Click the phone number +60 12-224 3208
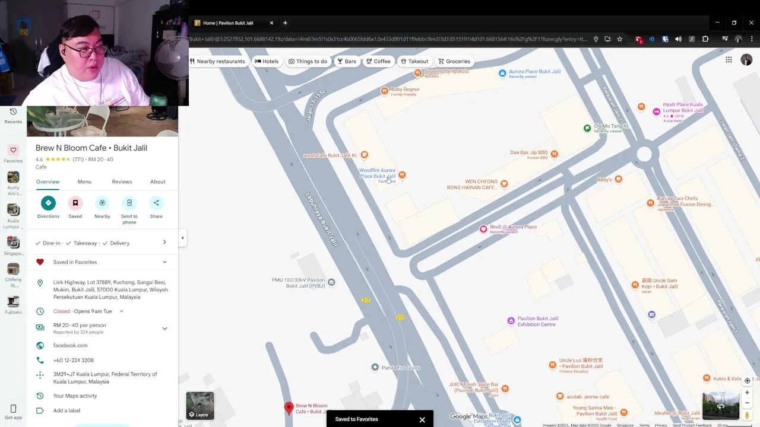Viewport: 760px width, 427px height. 73,360
